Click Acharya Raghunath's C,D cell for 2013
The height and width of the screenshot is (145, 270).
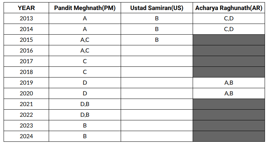tap(228, 19)
